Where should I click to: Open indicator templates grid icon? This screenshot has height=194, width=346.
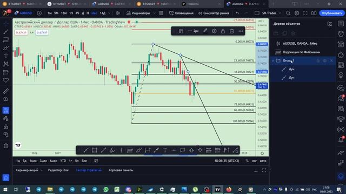tap(161, 13)
